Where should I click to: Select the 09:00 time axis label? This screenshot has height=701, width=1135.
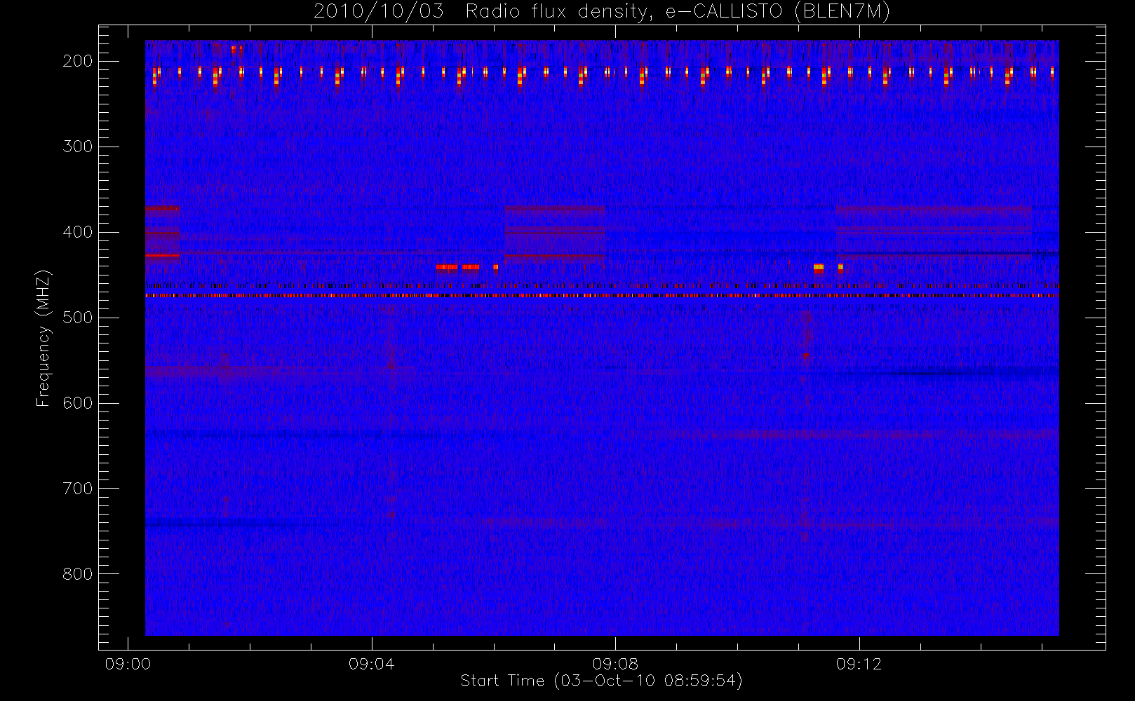pyautogui.click(x=128, y=663)
